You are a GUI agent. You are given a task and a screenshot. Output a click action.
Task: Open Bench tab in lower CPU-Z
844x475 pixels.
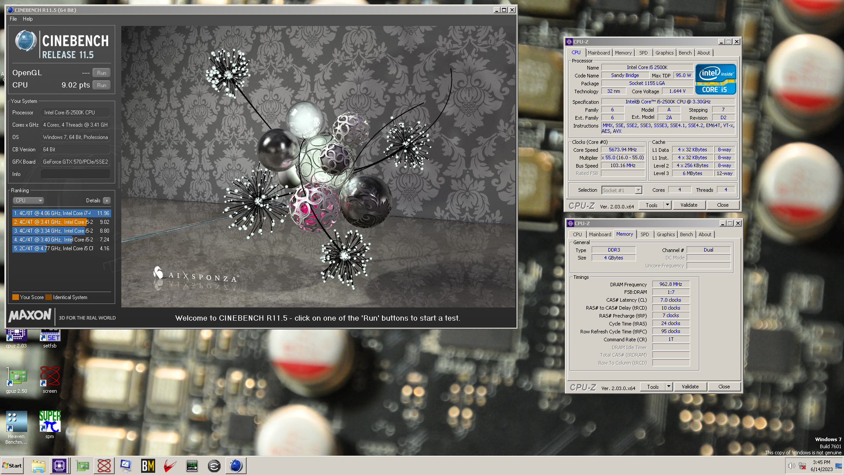pos(686,234)
